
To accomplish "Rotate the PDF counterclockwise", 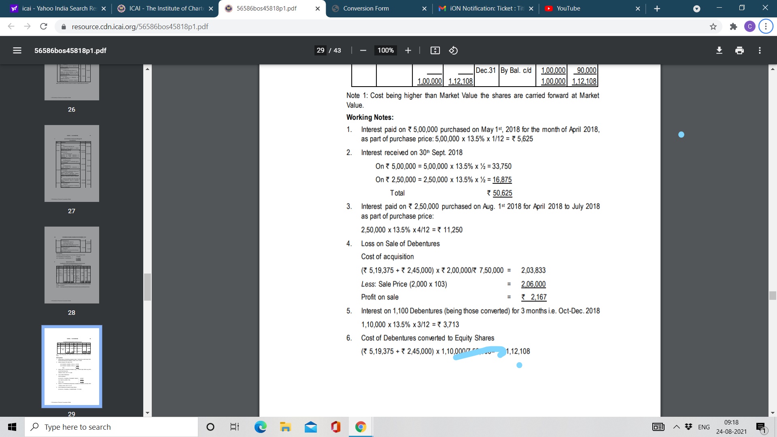I will (453, 51).
